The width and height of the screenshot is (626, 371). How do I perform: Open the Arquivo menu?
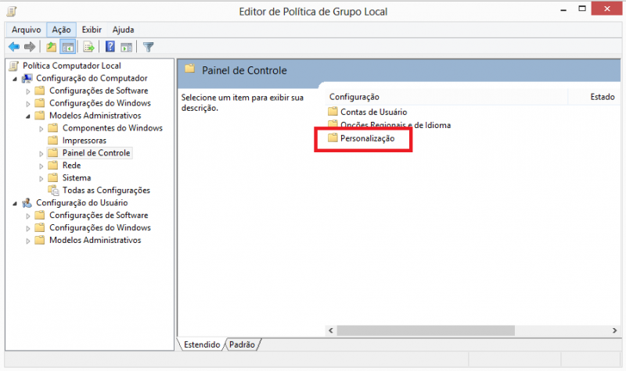pos(26,29)
